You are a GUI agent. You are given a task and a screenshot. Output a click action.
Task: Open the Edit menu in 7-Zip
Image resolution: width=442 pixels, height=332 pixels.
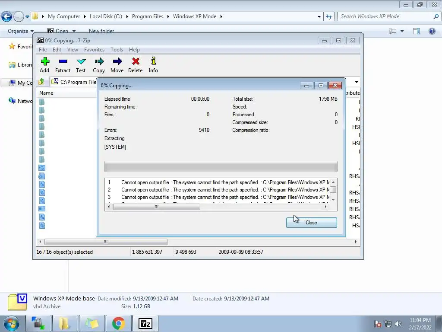click(57, 50)
